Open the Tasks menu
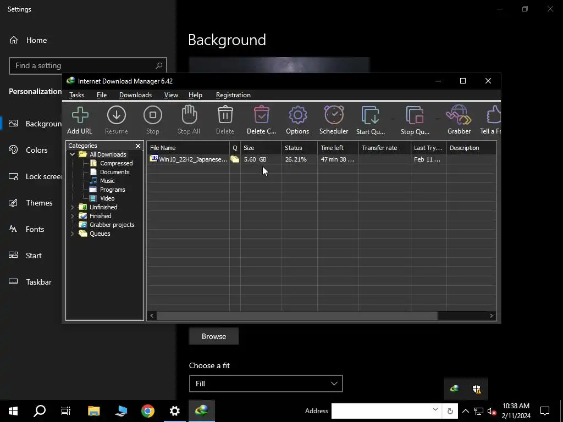Image resolution: width=563 pixels, height=422 pixels. [x=76, y=95]
